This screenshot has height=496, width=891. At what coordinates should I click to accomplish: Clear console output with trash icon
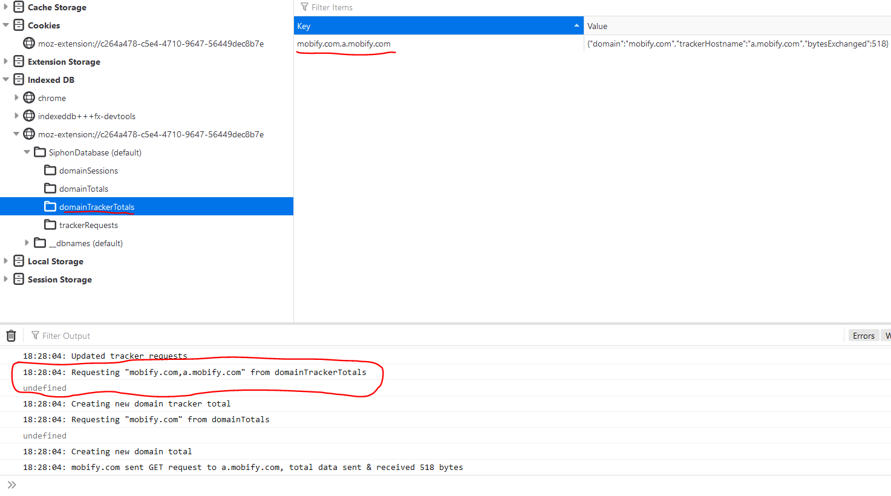click(x=11, y=336)
